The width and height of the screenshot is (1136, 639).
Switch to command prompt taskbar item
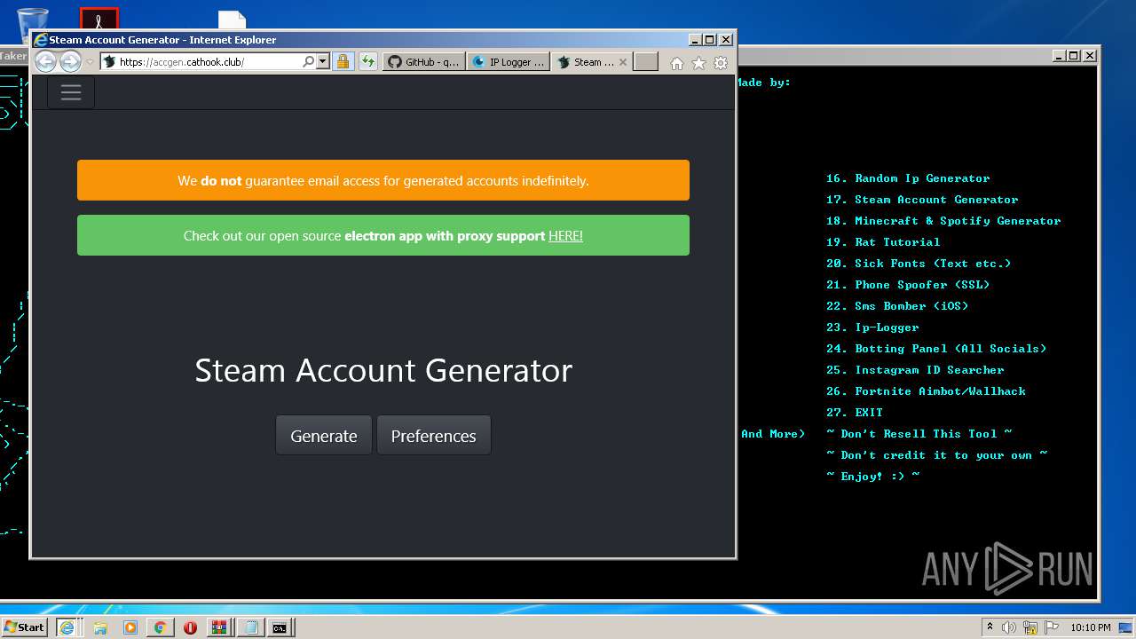[x=280, y=627]
